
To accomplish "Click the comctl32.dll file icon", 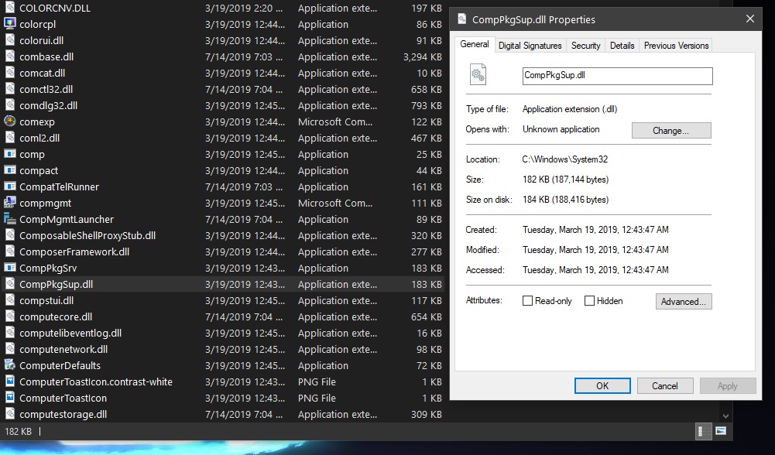I will coord(10,89).
